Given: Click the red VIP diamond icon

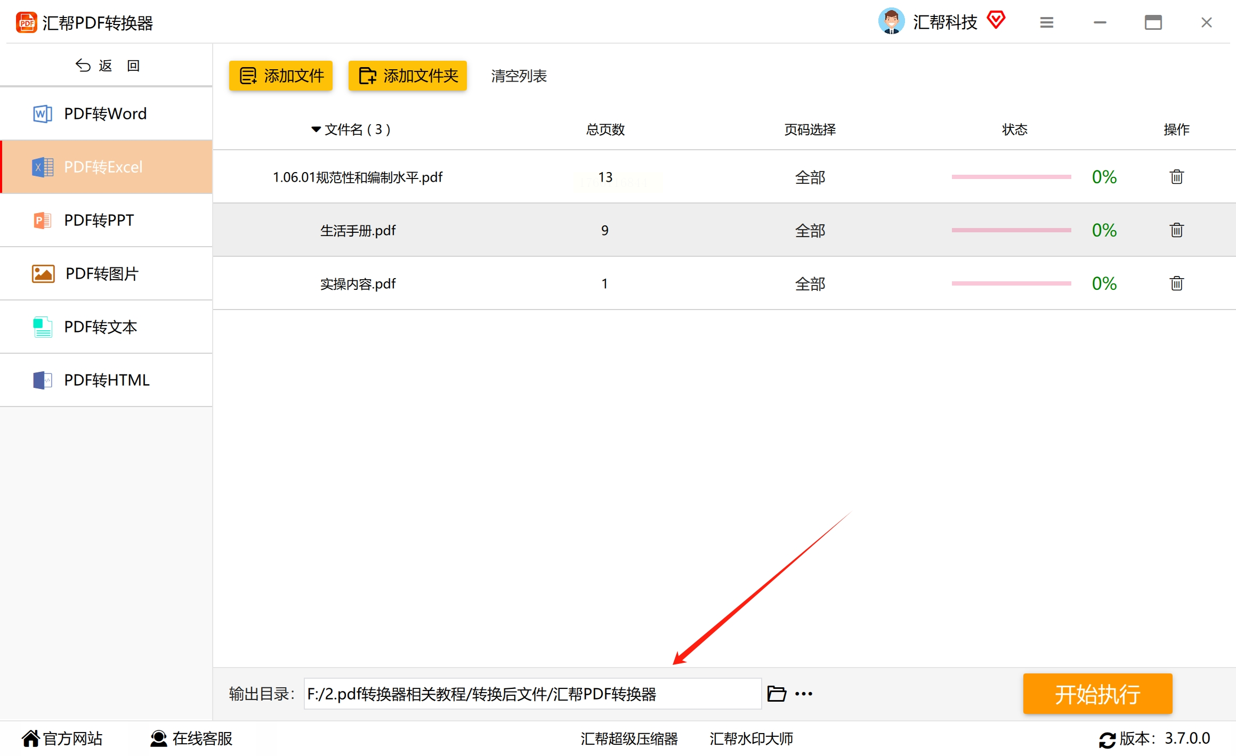Looking at the screenshot, I should pyautogui.click(x=996, y=20).
